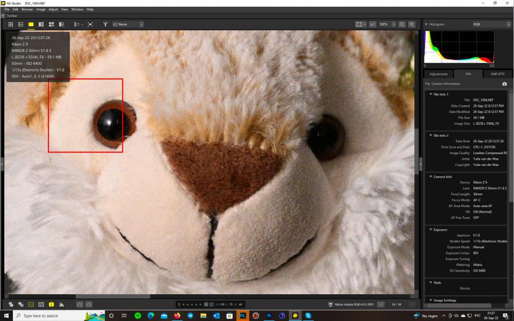Click the filter funnel icon
This screenshot has width=514, height=321.
(x=105, y=24)
